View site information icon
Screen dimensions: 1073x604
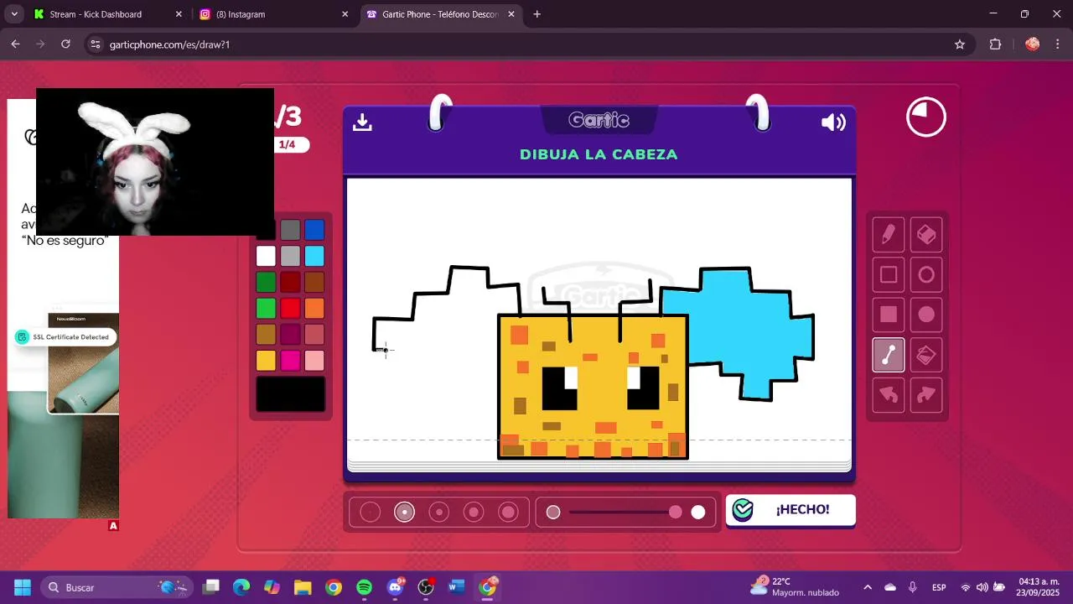click(x=96, y=44)
